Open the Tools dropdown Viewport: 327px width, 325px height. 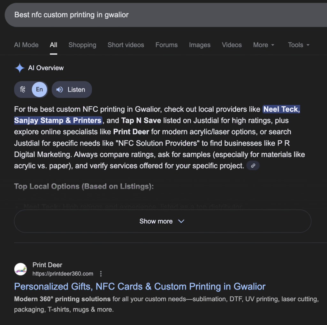[x=299, y=45]
